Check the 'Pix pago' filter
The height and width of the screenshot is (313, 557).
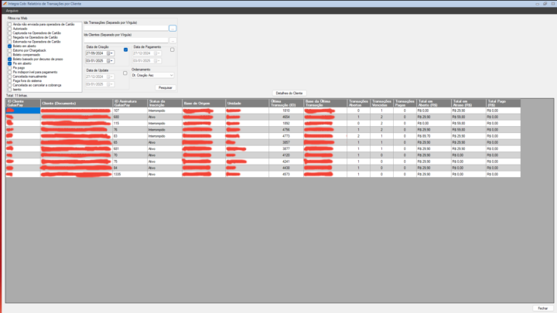click(9, 68)
